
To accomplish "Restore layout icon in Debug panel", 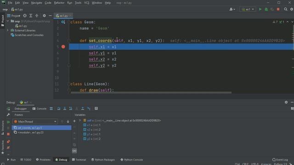I will click(292, 109).
